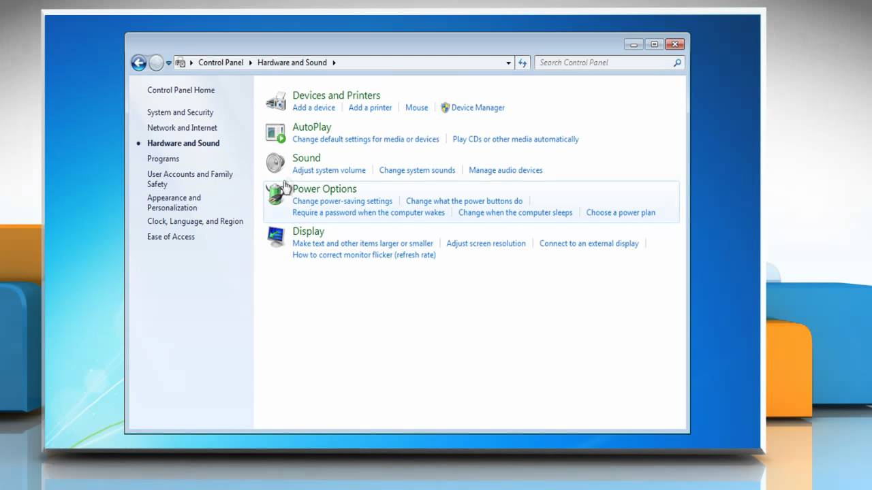The image size is (872, 490).
Task: Open Power Options heading
Action: click(x=324, y=189)
